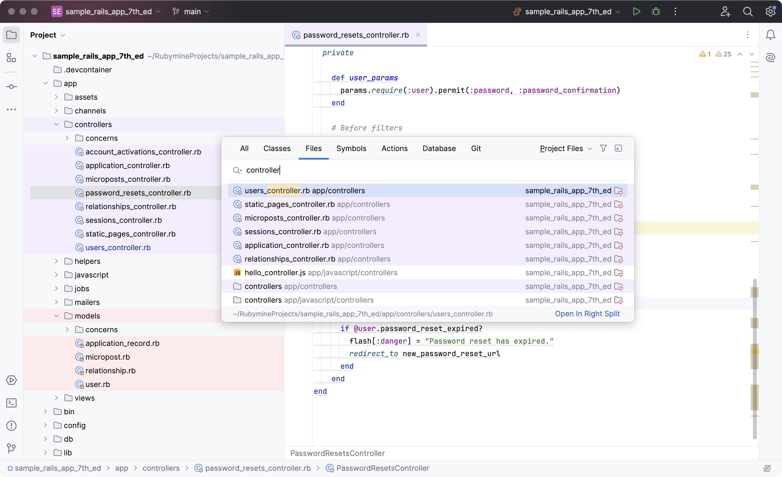Switch to the Actions tab

coord(394,148)
